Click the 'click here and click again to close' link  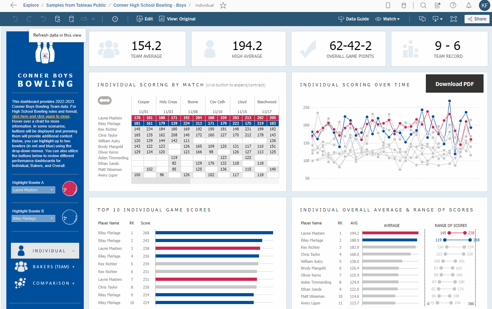[x=41, y=116]
